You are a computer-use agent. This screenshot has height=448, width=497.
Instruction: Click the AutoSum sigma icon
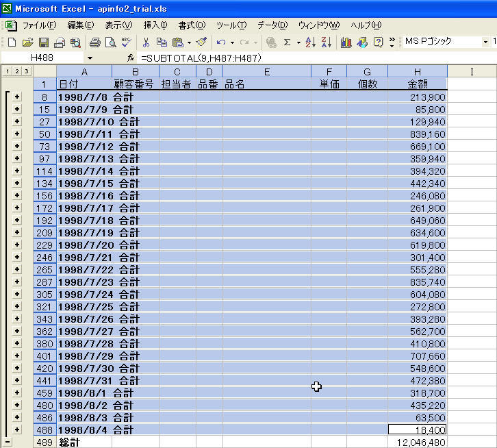click(x=287, y=42)
